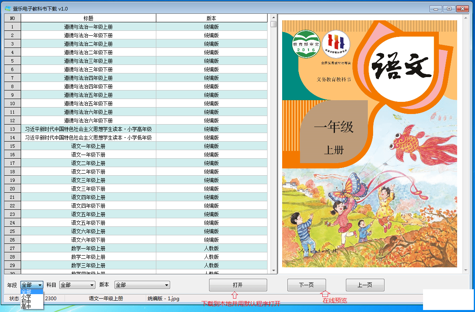
Task: Select row 语文一年级下册
Action: [x=136, y=154]
